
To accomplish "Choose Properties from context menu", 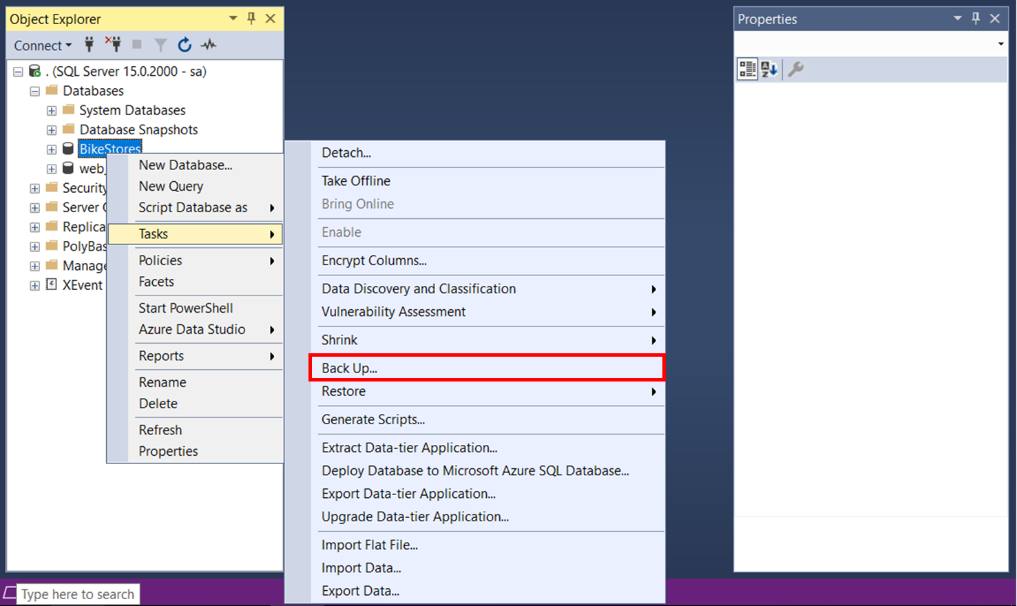I will pyautogui.click(x=196, y=451).
